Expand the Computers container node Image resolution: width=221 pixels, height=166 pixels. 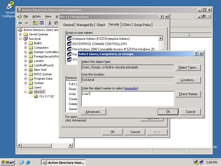click(x=25, y=48)
